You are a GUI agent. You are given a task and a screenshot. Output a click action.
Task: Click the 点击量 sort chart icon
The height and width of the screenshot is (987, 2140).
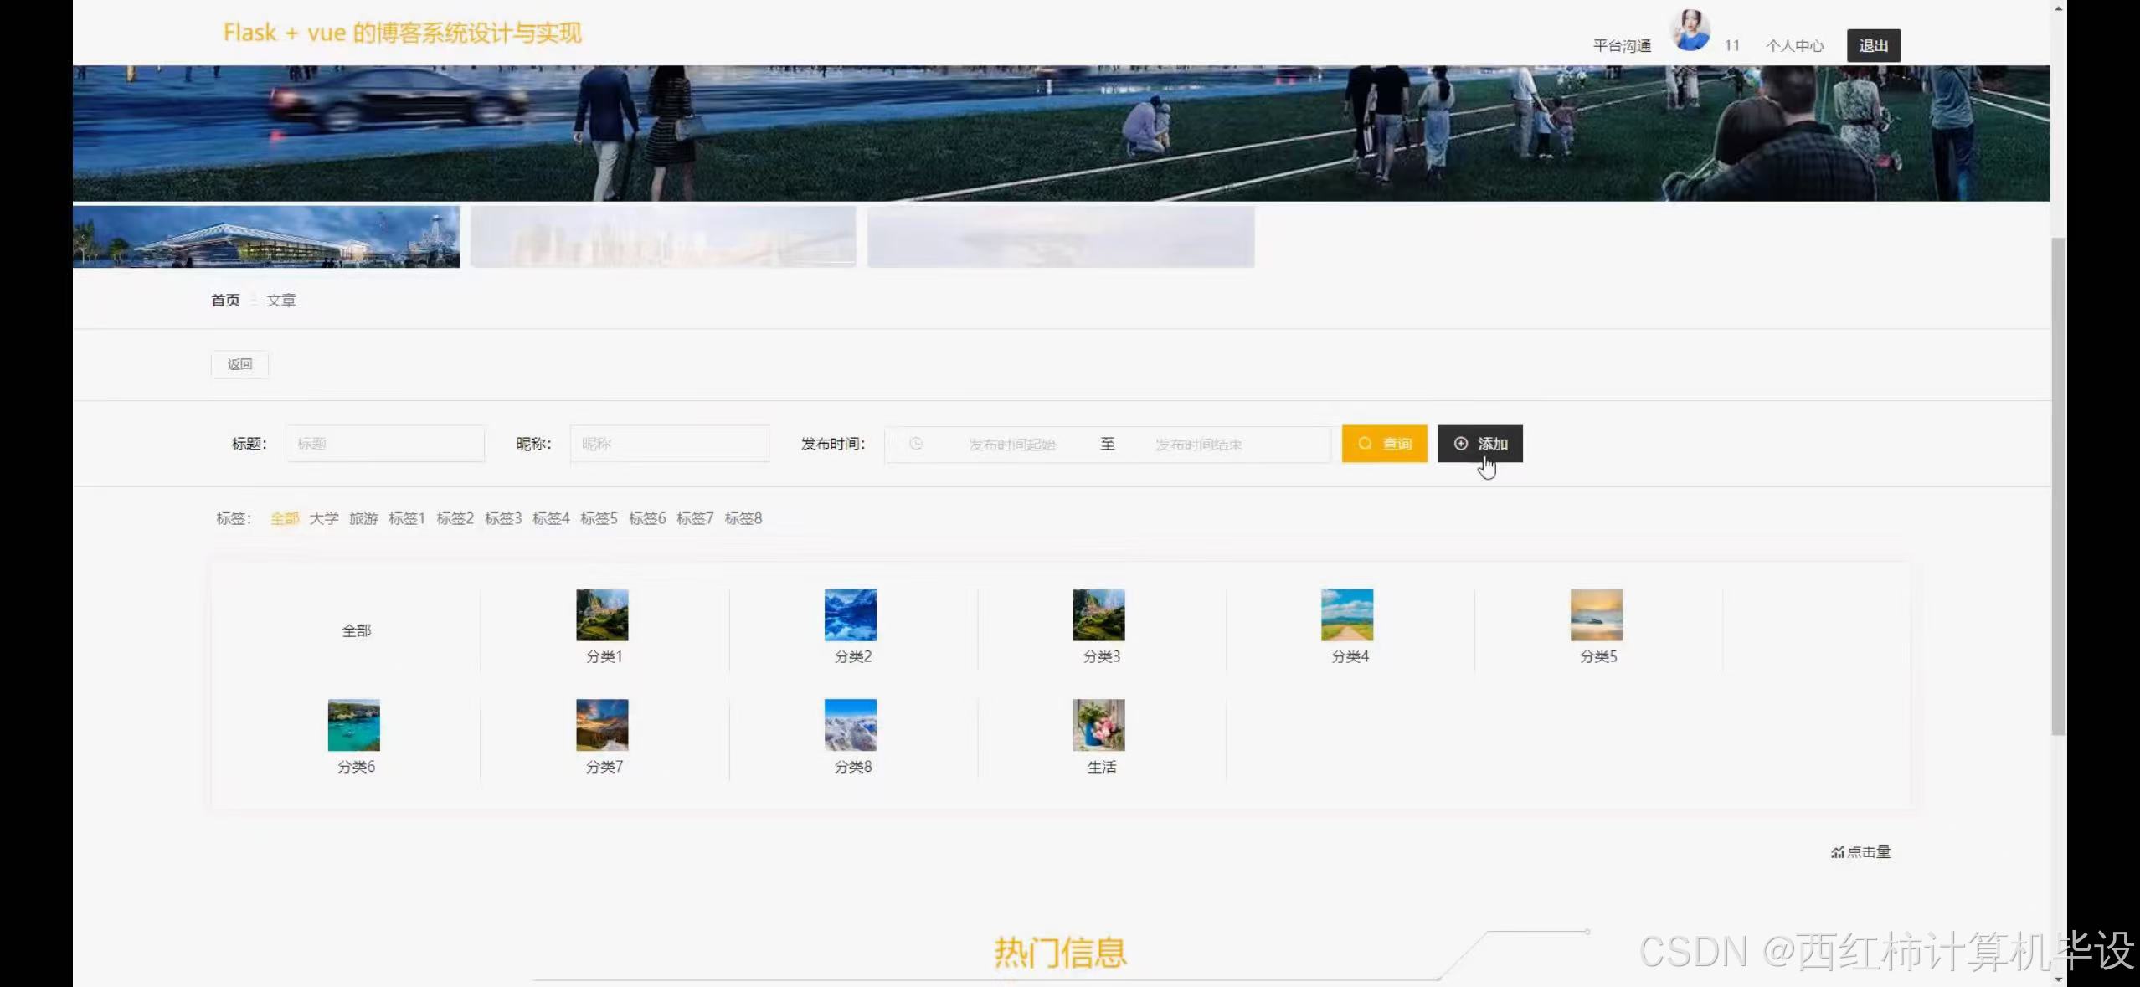(1837, 852)
